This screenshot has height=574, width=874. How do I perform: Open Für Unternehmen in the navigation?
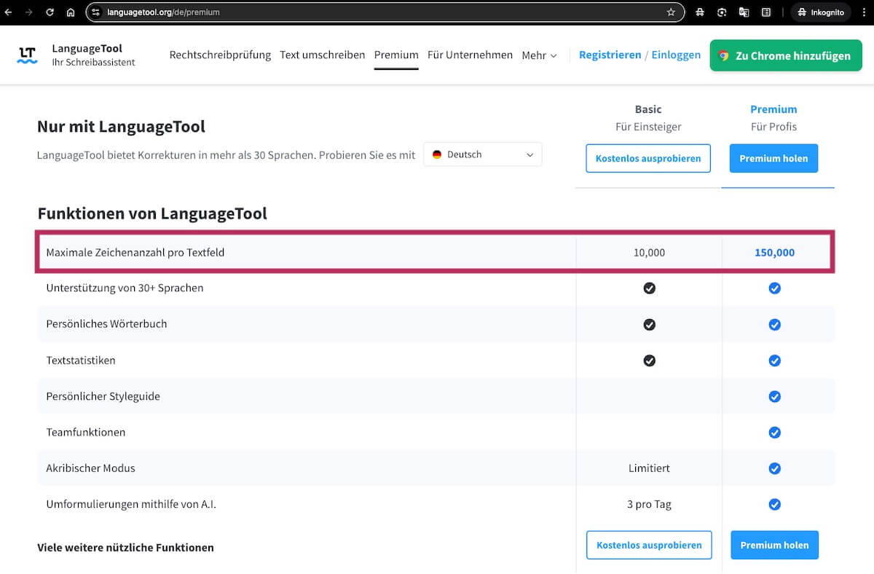(470, 55)
